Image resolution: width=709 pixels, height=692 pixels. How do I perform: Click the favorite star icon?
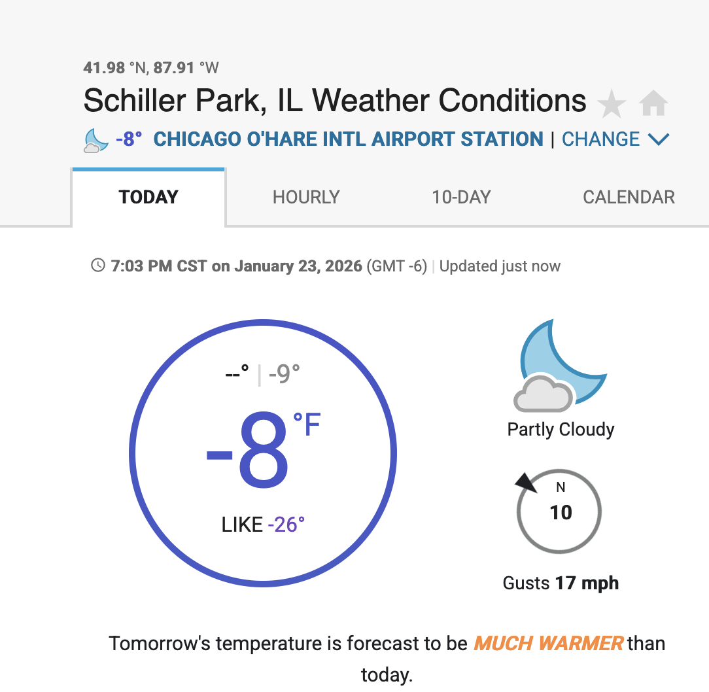tap(612, 104)
